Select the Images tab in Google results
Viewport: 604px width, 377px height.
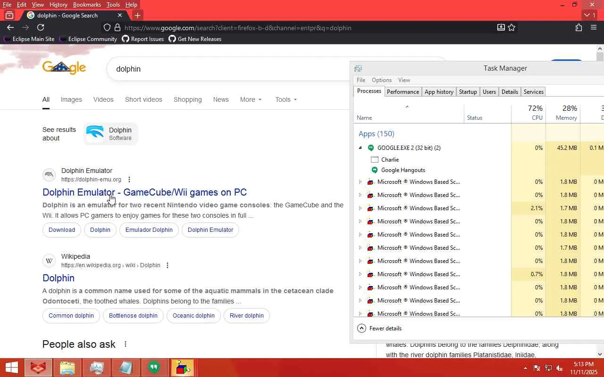coord(71,99)
